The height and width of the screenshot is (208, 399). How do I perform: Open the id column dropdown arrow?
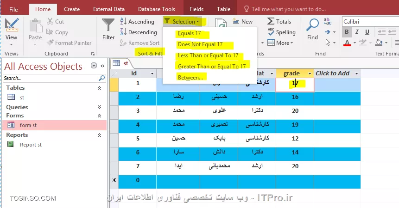(152, 73)
